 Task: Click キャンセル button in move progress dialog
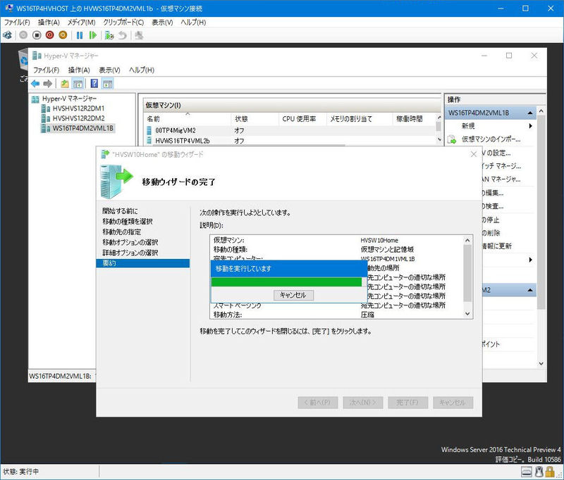tap(293, 295)
